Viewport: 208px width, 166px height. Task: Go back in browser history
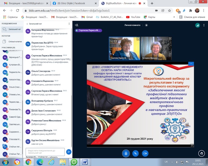coord(5,11)
